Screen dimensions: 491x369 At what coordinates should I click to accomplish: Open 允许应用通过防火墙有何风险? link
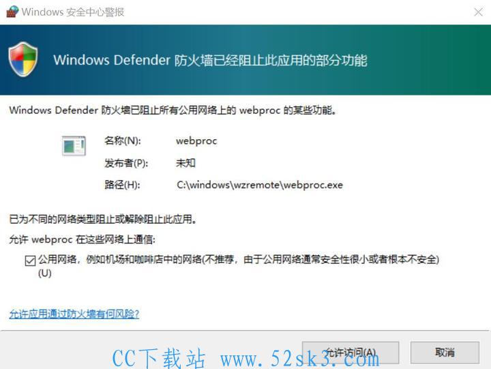tap(74, 314)
